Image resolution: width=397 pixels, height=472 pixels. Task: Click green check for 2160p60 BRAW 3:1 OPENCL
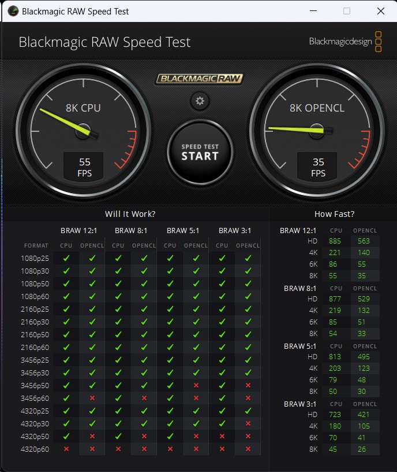[x=248, y=347]
